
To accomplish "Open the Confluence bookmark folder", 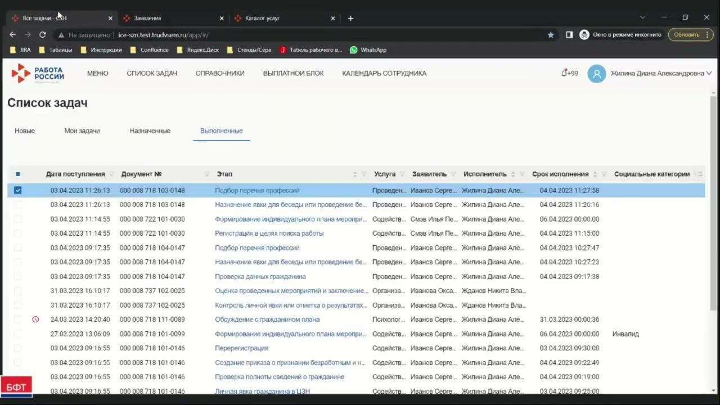I will (x=149, y=49).
